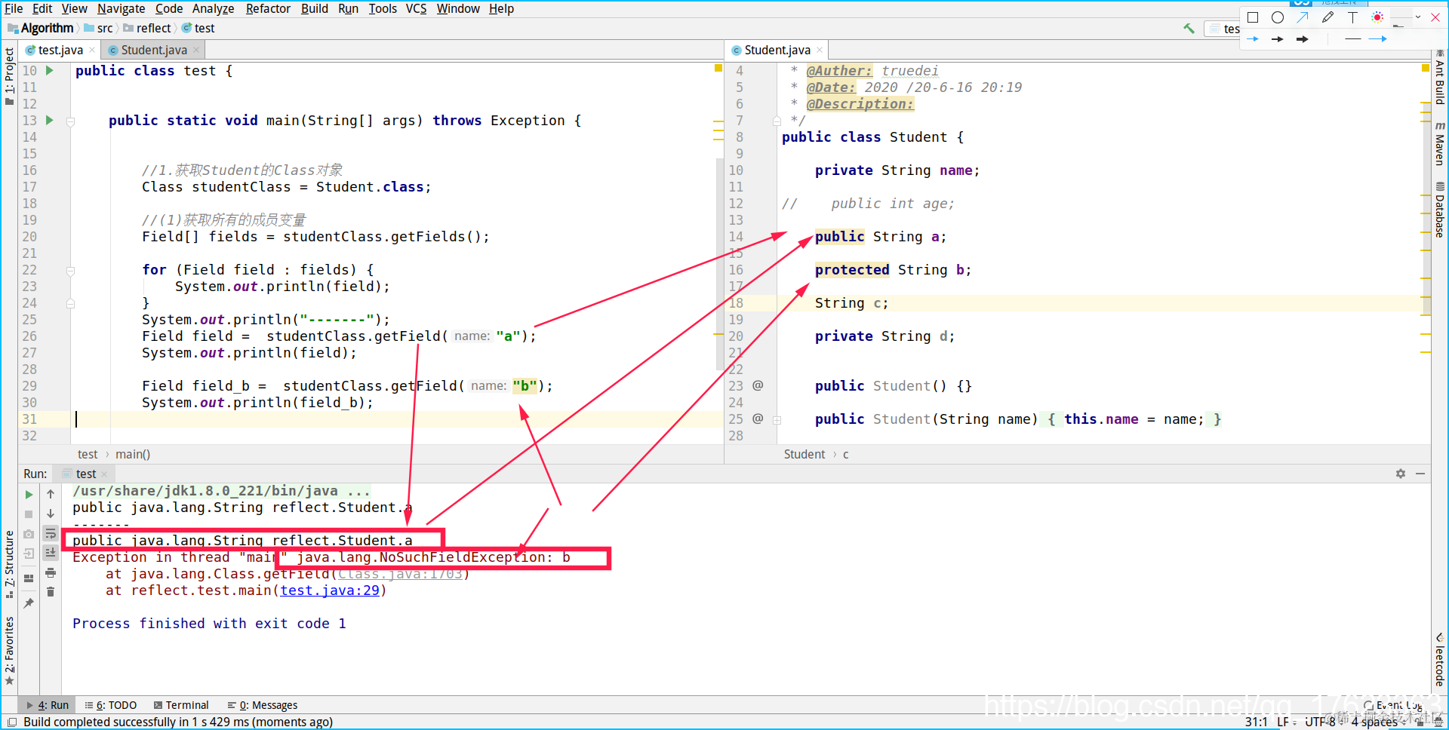Close the test.java editor tab
Image resolution: width=1449 pixels, height=730 pixels.
point(92,50)
